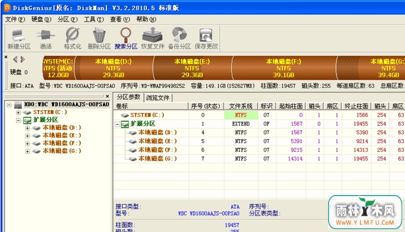Screen dimensions: 405x232
Task: Click the 保存更改 (Save Changes) toolbar icon
Action: [206, 39]
